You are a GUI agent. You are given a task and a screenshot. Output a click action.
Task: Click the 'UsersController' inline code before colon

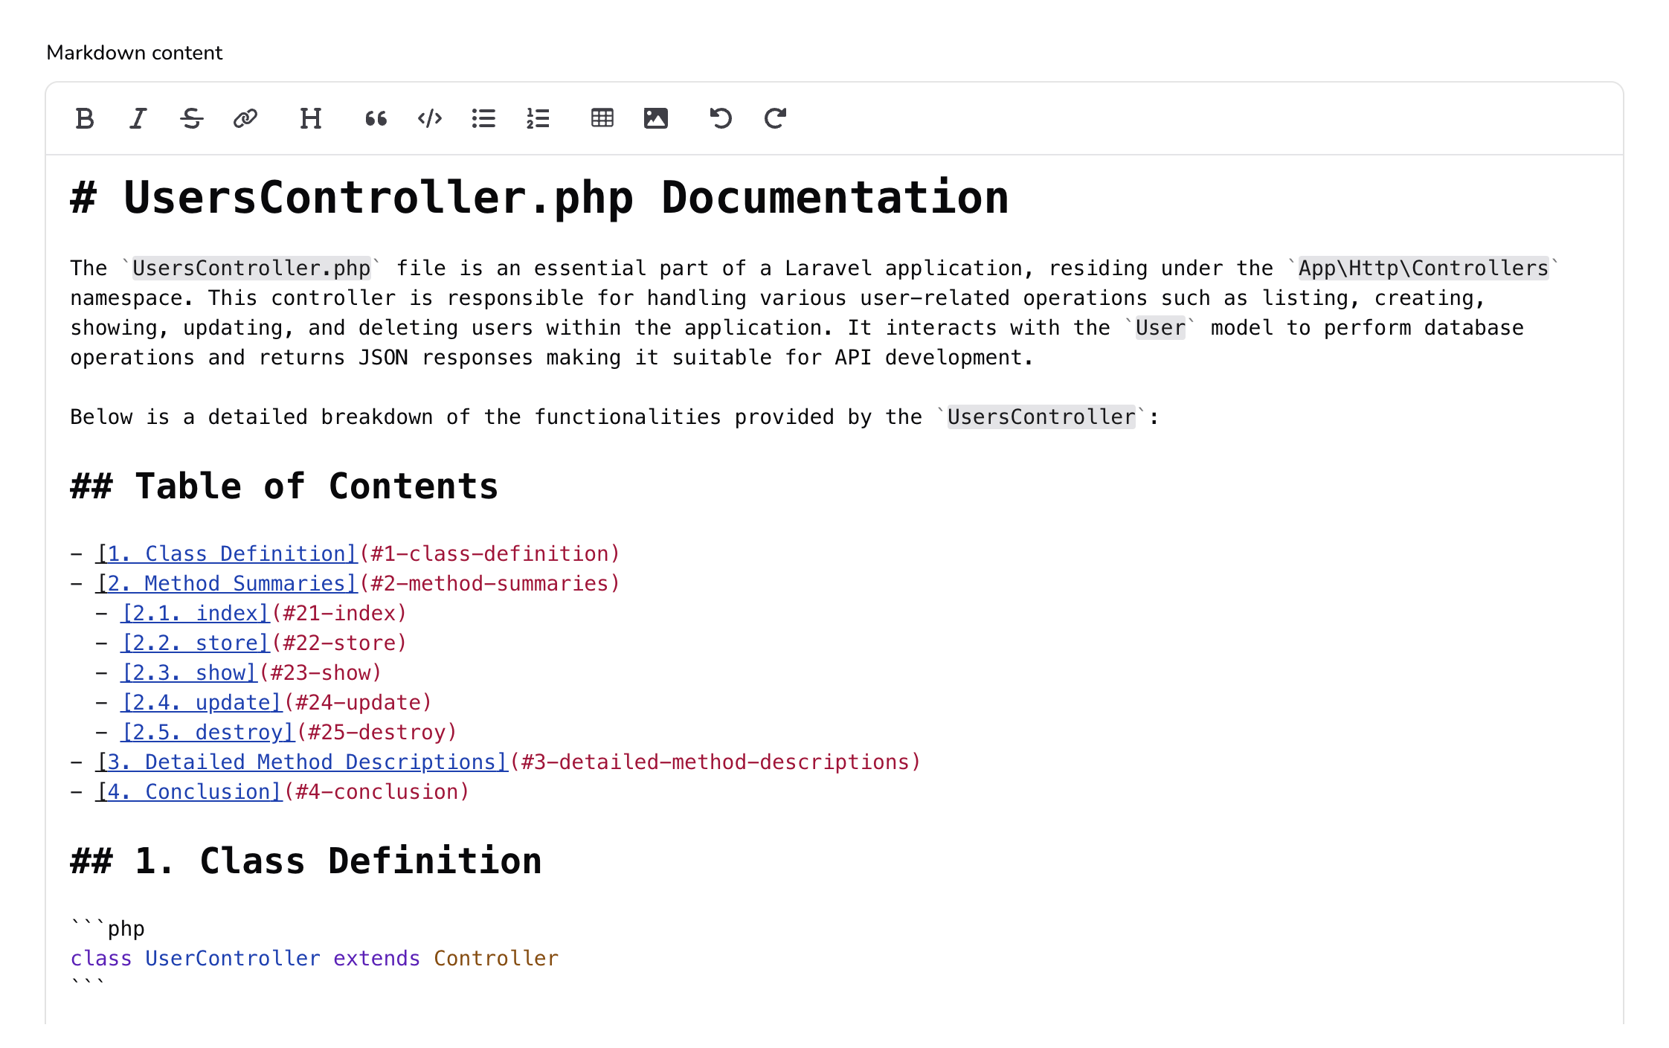(x=1041, y=417)
